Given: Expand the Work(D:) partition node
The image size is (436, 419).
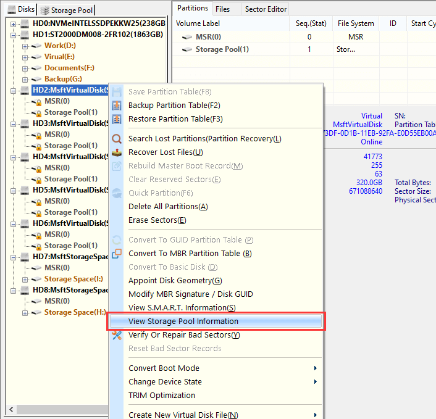Looking at the screenshot, I should [x=25, y=46].
